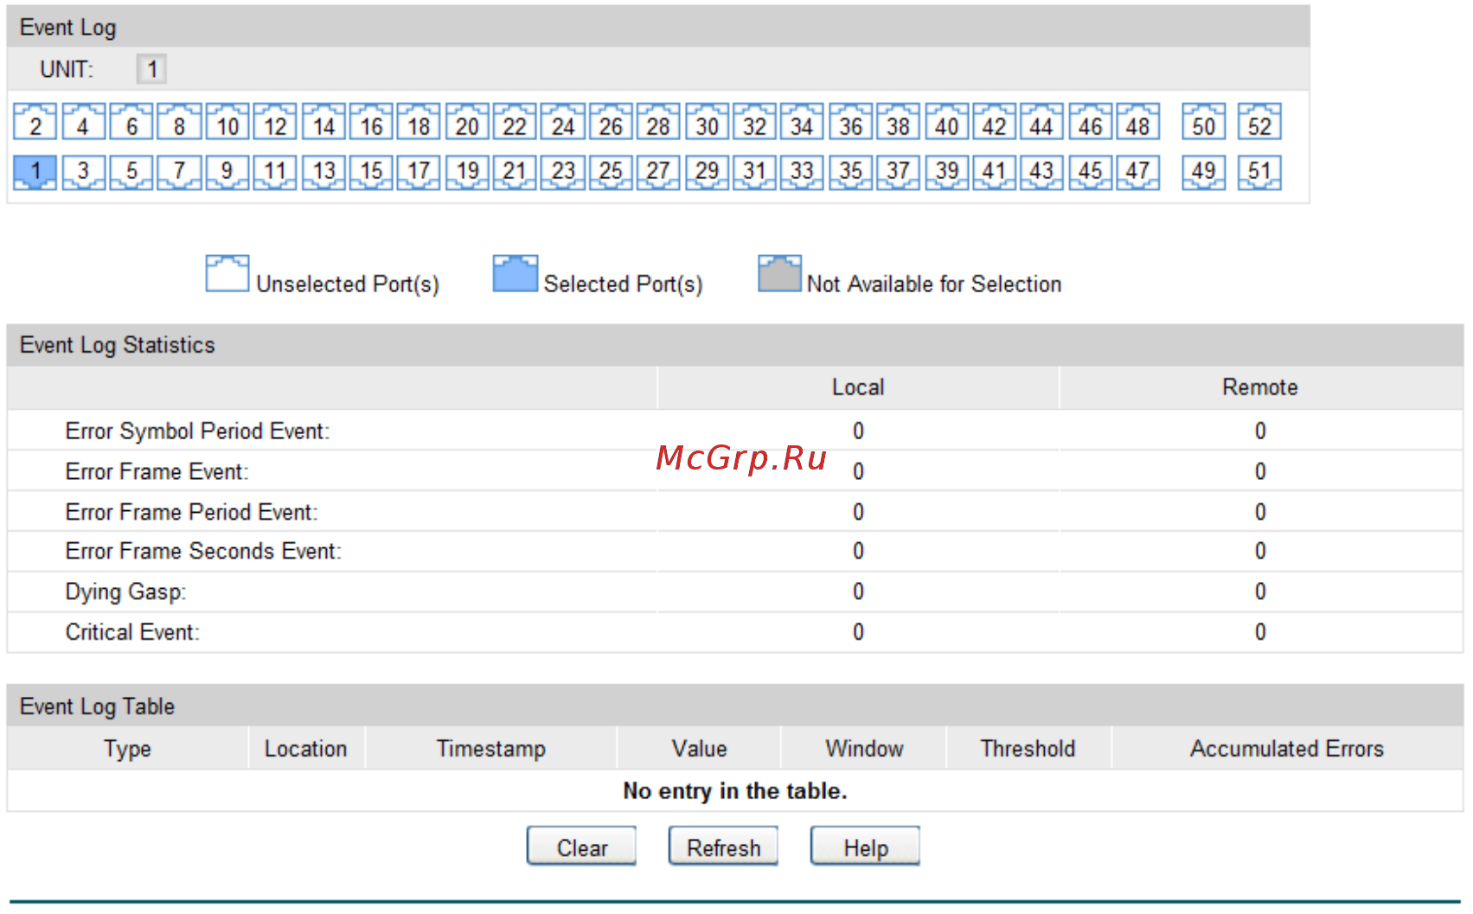
Task: Select port 38 icon
Action: [x=899, y=122]
